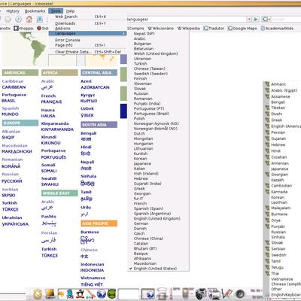
Task: Click the monitor desktop icon in taskbar
Action: pyautogui.click(x=50, y=293)
